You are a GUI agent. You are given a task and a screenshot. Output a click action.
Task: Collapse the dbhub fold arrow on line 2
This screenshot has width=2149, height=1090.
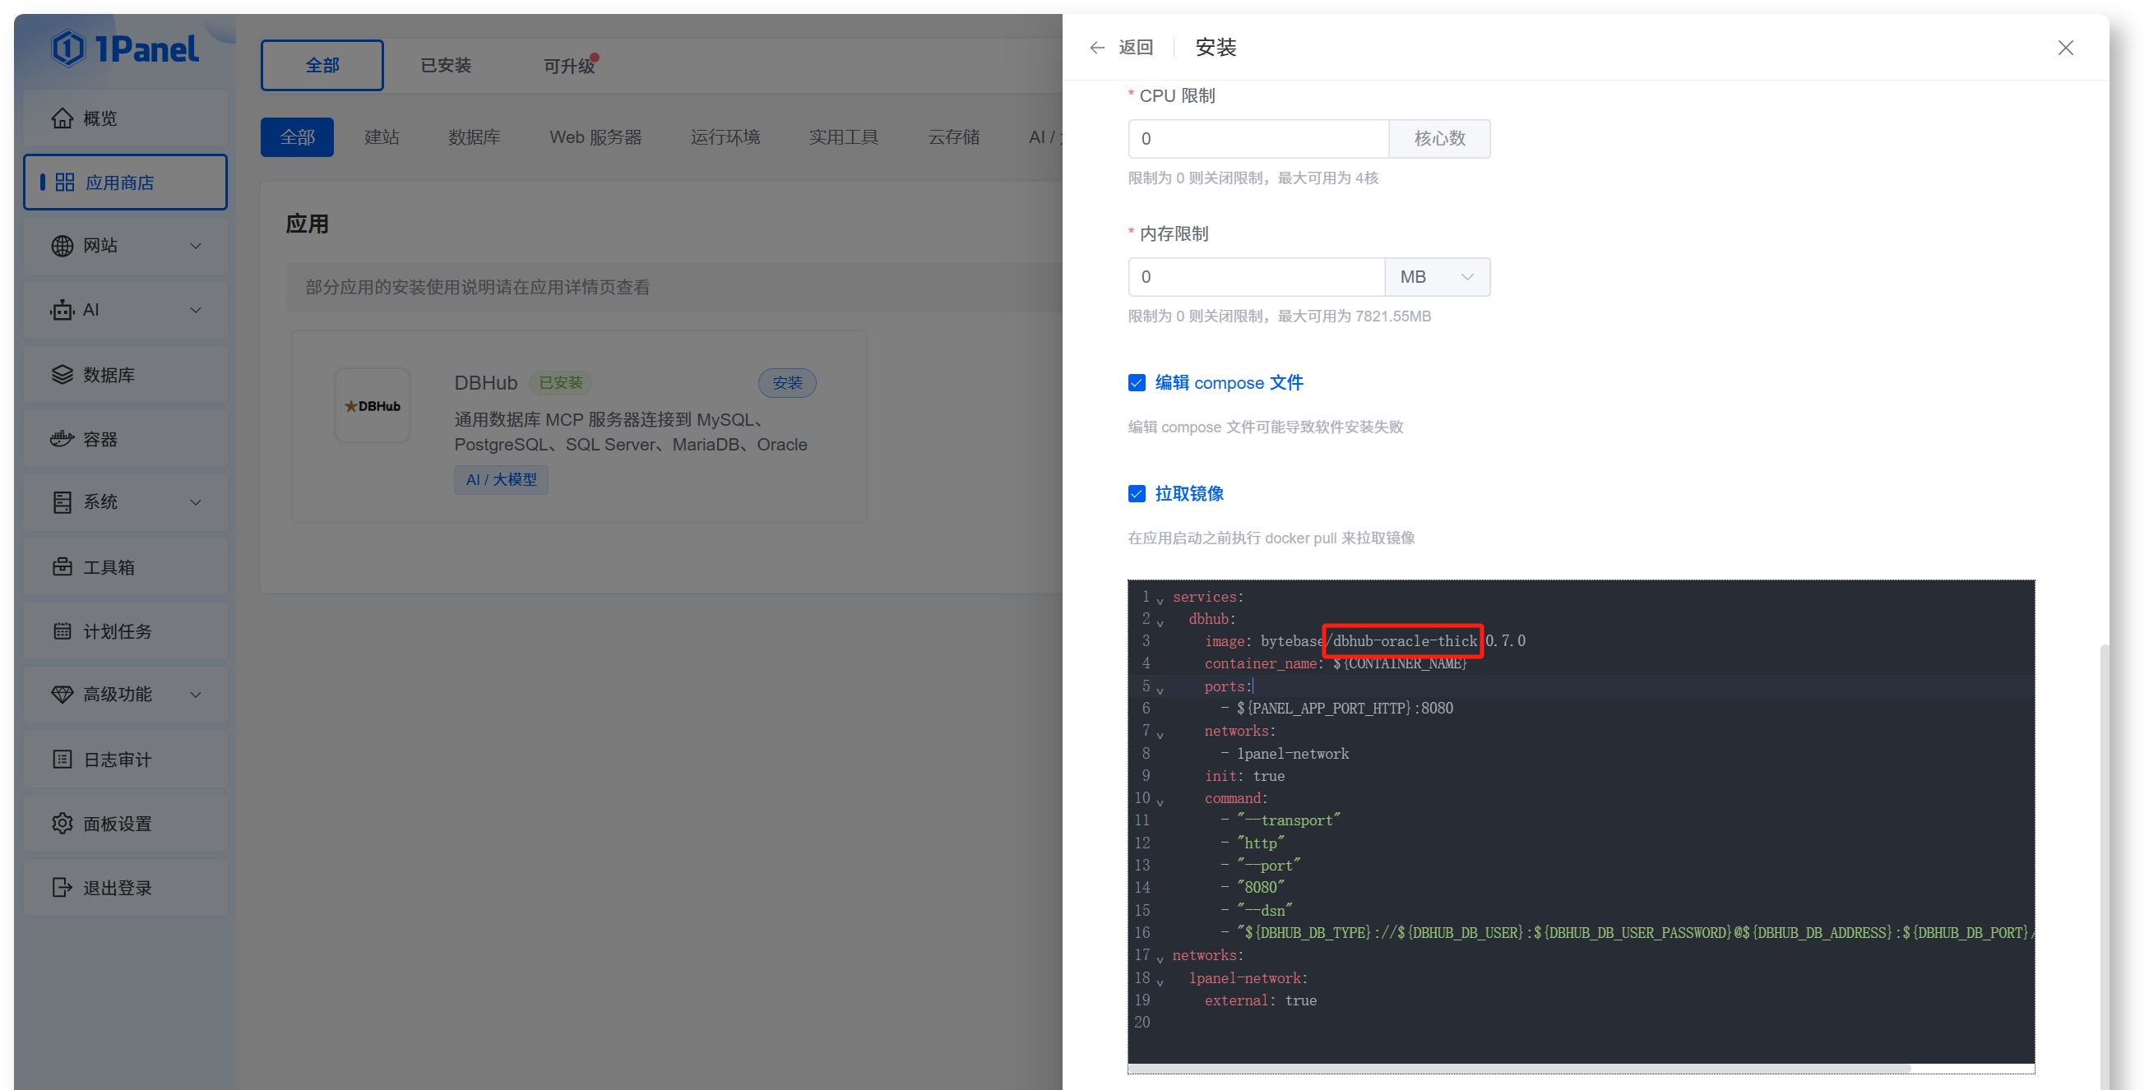click(x=1160, y=622)
